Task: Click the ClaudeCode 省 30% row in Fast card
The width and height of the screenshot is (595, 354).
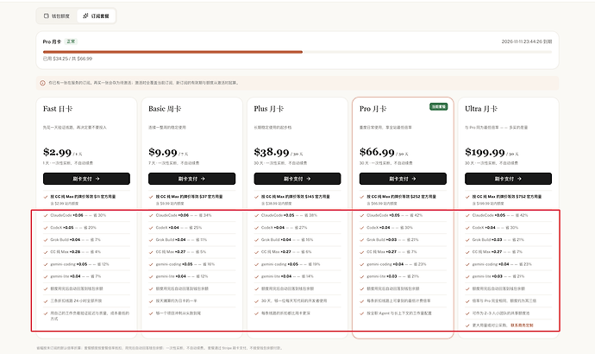Action: [x=86, y=215]
